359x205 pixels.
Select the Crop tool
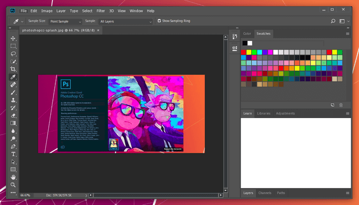pos(13,69)
